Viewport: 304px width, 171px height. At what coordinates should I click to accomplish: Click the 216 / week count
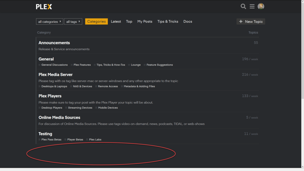pyautogui.click(x=250, y=75)
